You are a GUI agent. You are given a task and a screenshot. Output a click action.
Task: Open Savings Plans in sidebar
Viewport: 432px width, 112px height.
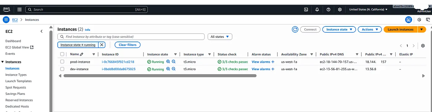[x=15, y=94]
